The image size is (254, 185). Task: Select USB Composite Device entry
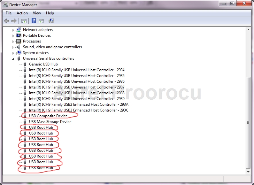(x=48, y=116)
